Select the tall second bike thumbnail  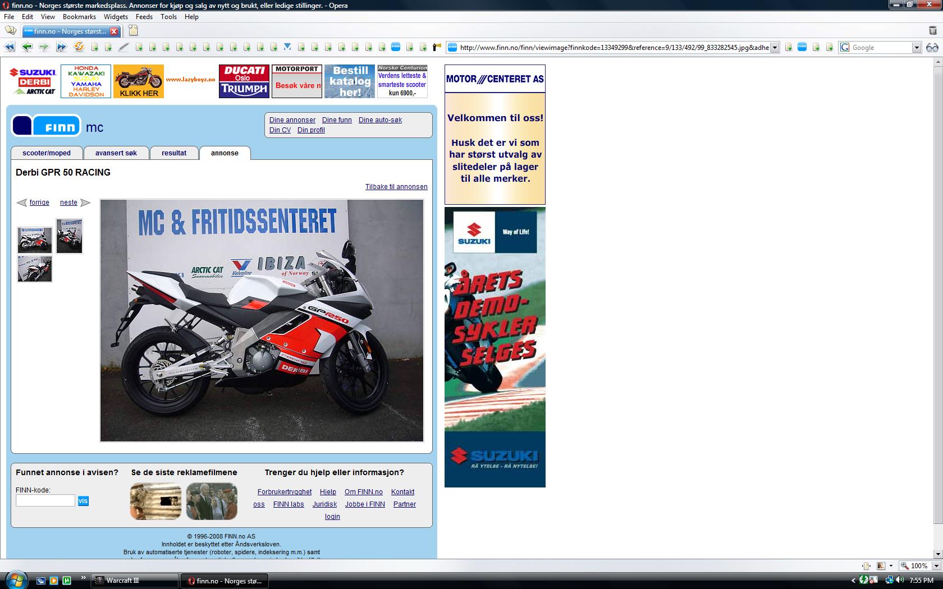tap(70, 236)
